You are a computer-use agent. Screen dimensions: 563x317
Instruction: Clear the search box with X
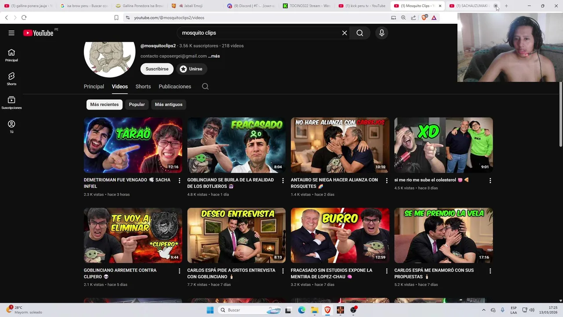[x=344, y=33]
